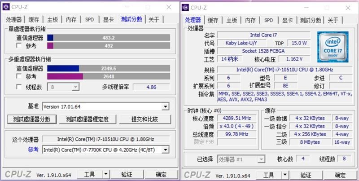Close the left CPU-Z window
This screenshot has height=181, width=359.
point(169,7)
